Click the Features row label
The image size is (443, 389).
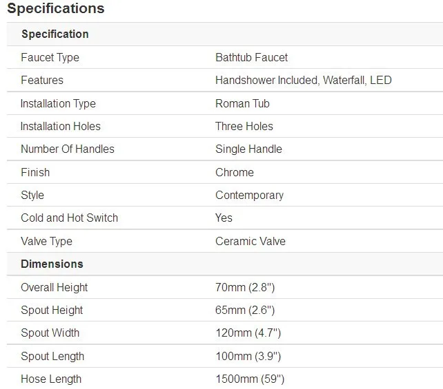coord(42,80)
